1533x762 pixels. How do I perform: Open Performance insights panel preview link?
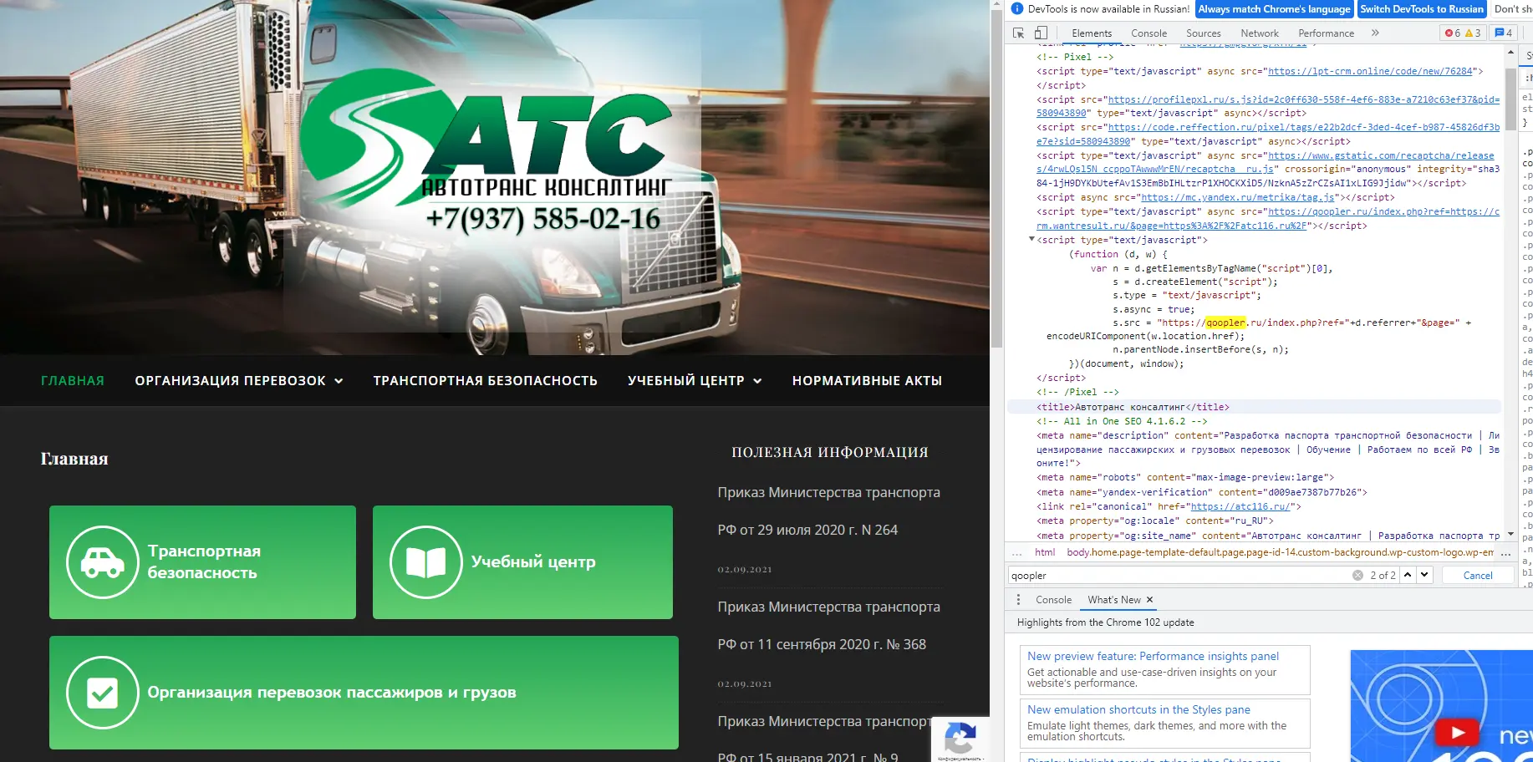point(1153,657)
